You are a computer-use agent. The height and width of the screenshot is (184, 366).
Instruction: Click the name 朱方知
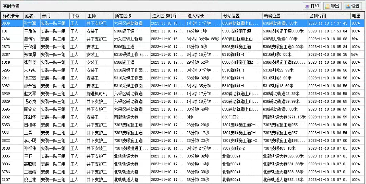click(30, 70)
